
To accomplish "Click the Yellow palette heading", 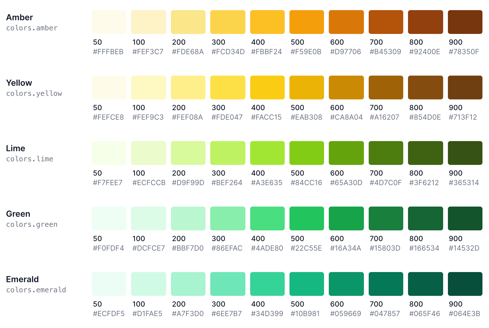I will (19, 83).
